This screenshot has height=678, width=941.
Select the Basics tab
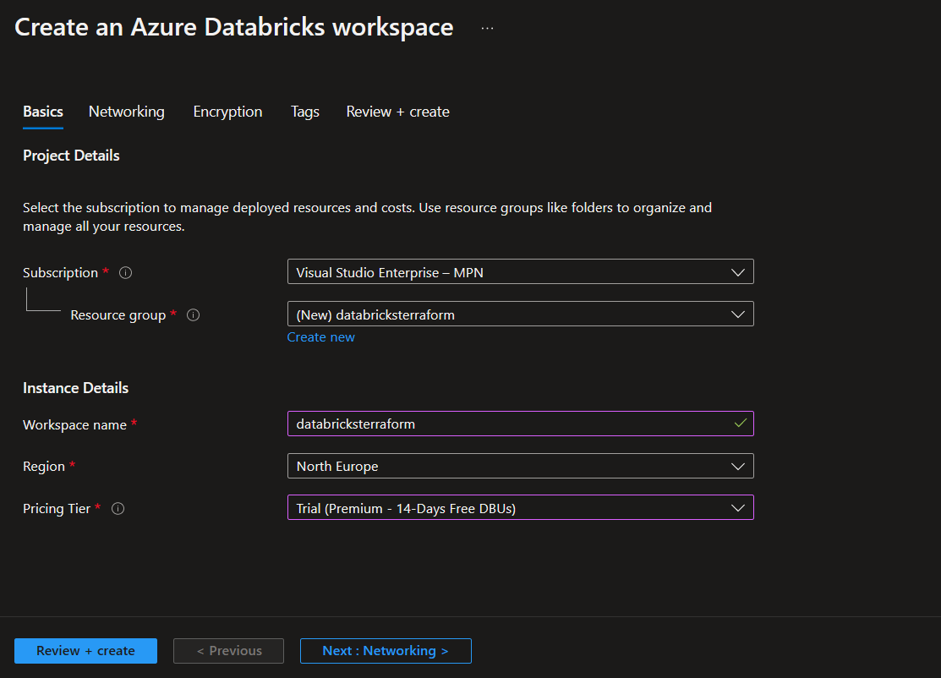click(43, 112)
